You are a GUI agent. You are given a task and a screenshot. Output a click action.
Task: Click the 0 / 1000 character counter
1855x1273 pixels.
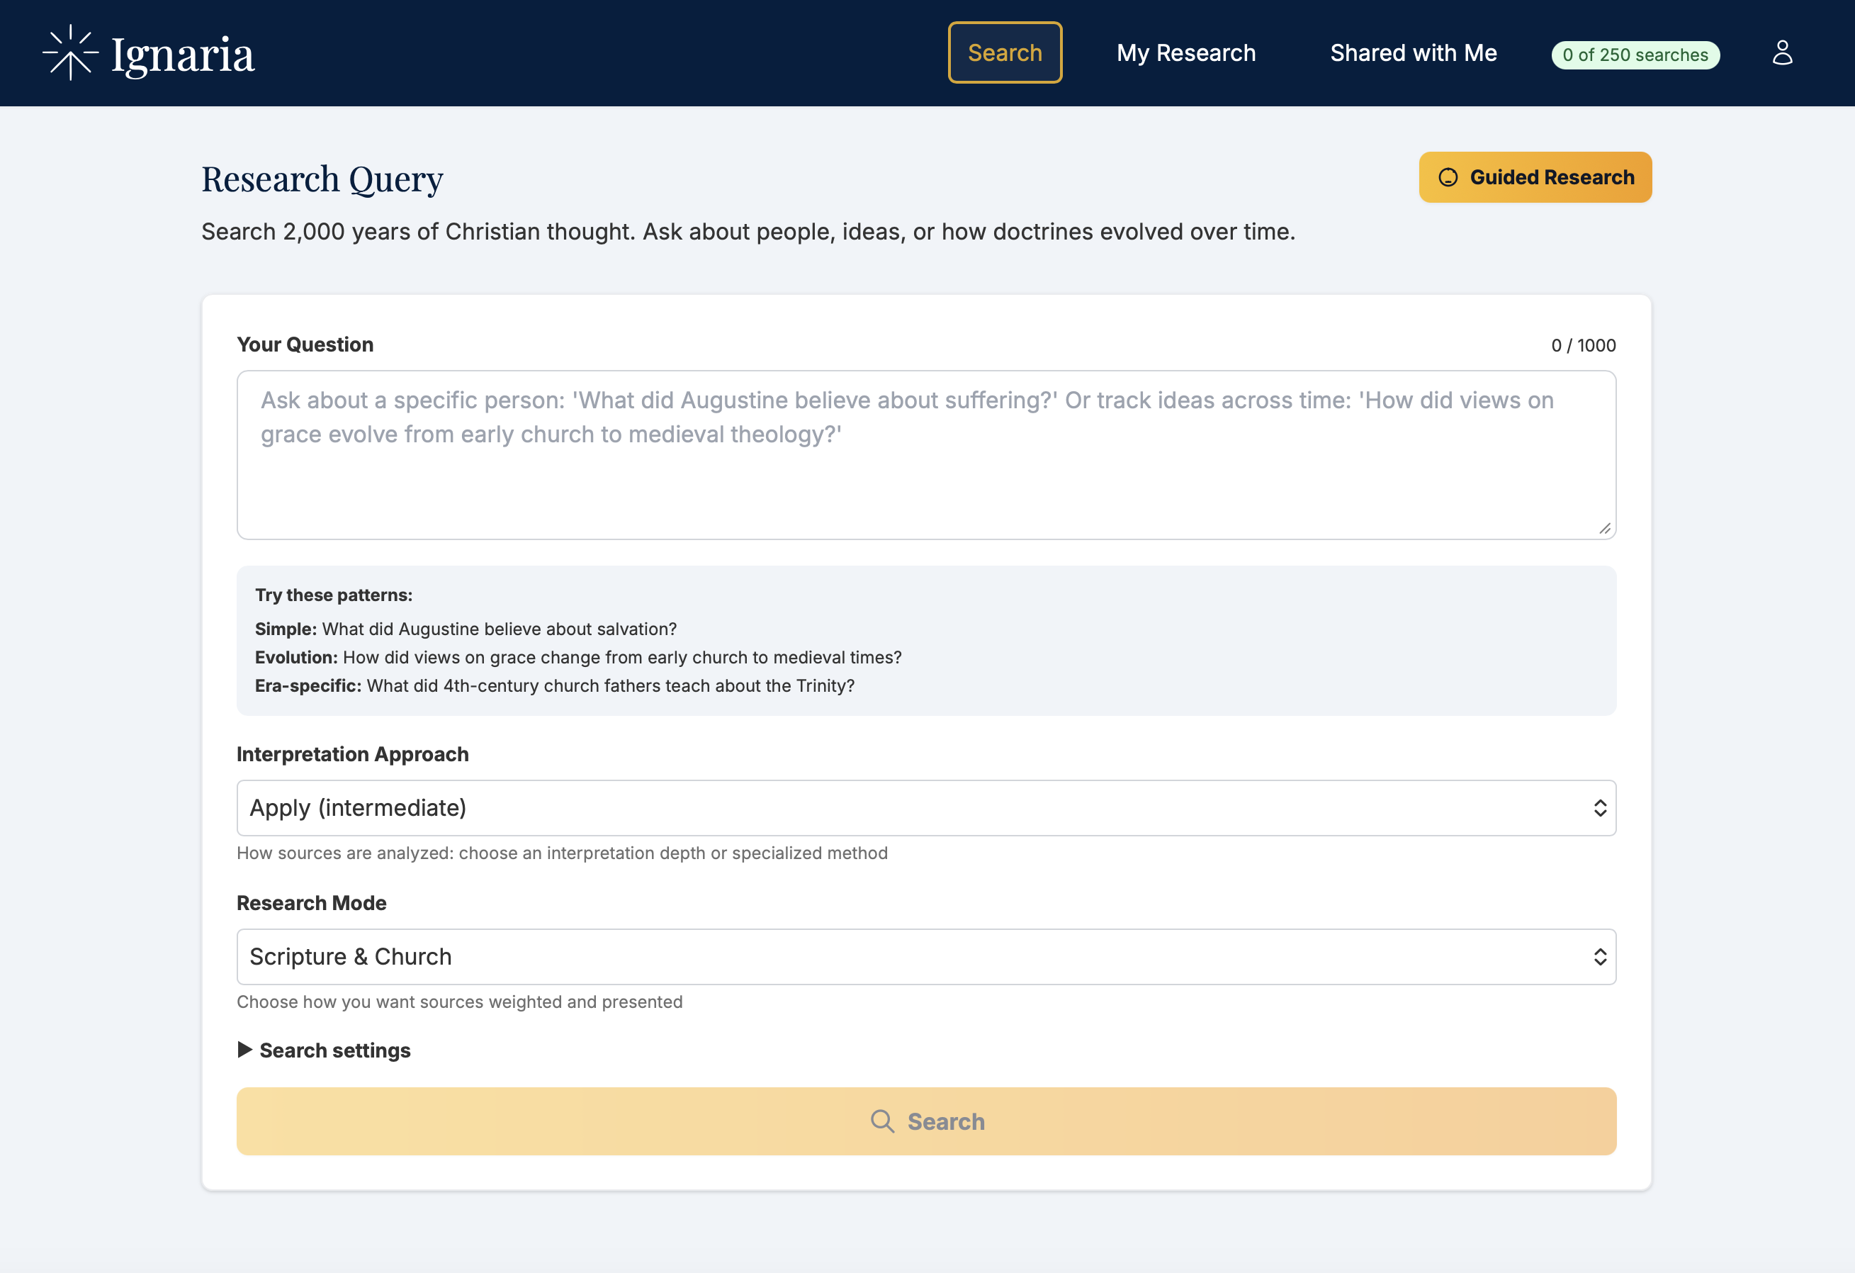point(1583,345)
